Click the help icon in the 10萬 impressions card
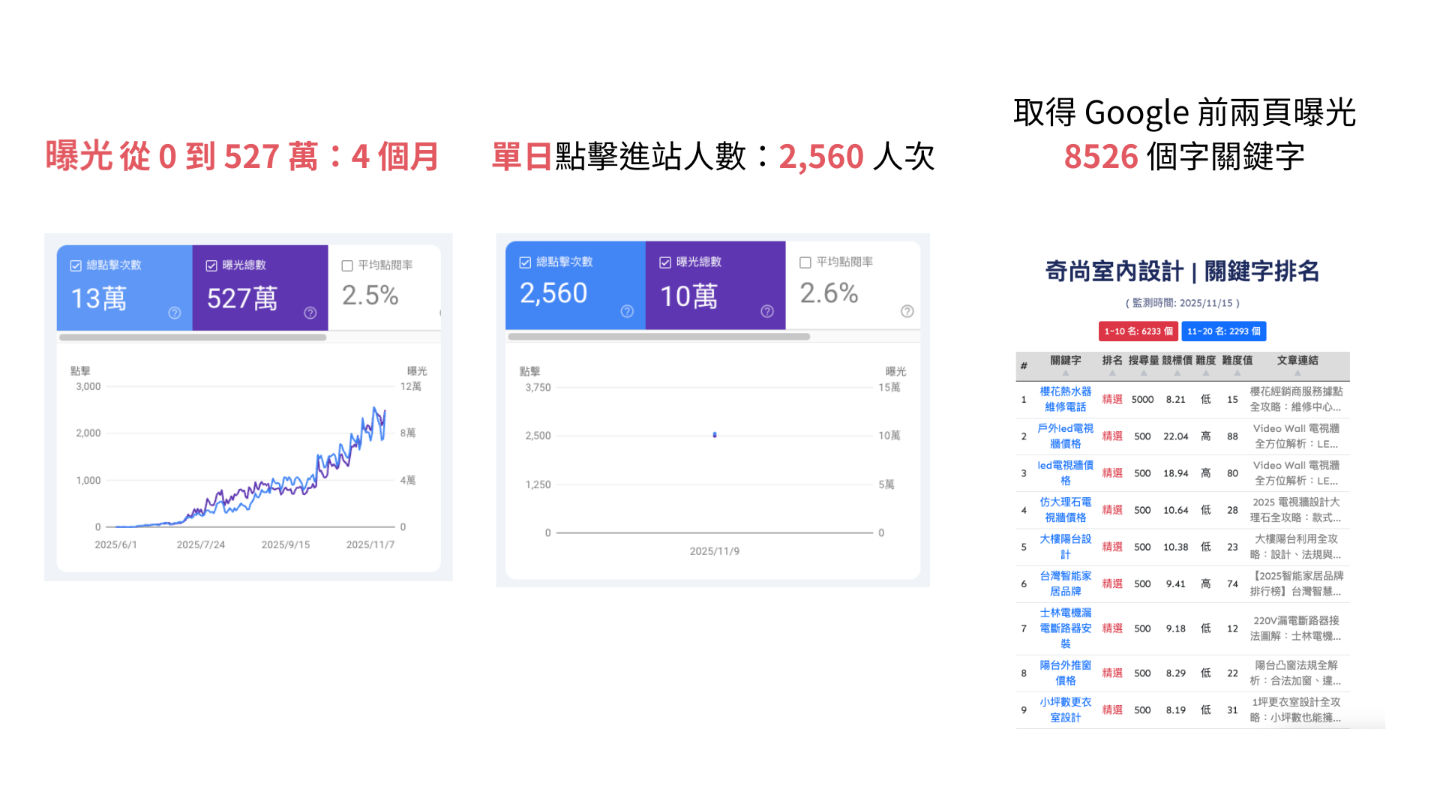Screen dimensions: 1440x810 pos(766,311)
